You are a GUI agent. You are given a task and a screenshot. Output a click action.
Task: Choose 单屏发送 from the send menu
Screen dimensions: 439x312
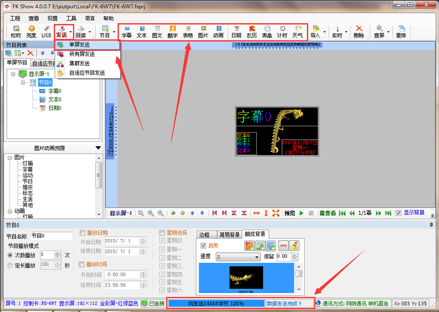click(88, 45)
